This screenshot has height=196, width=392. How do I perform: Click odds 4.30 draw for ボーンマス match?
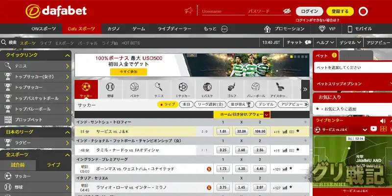click(x=242, y=169)
